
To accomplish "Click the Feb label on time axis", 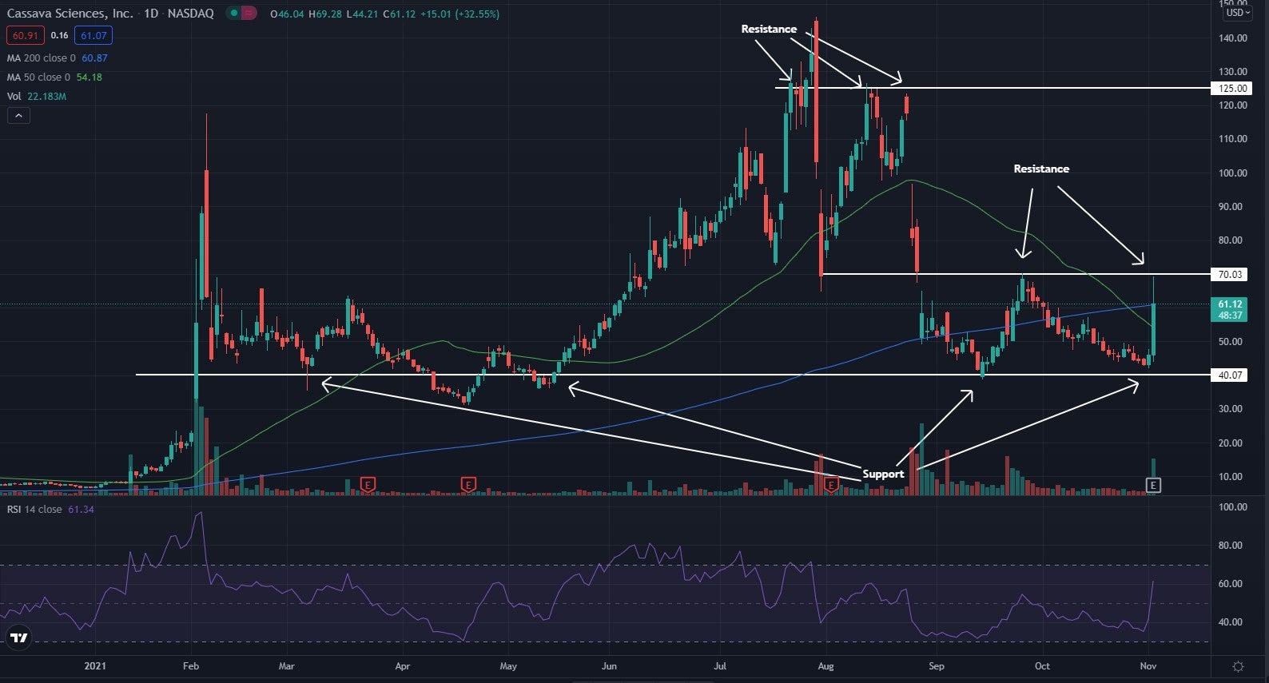I will point(190,666).
